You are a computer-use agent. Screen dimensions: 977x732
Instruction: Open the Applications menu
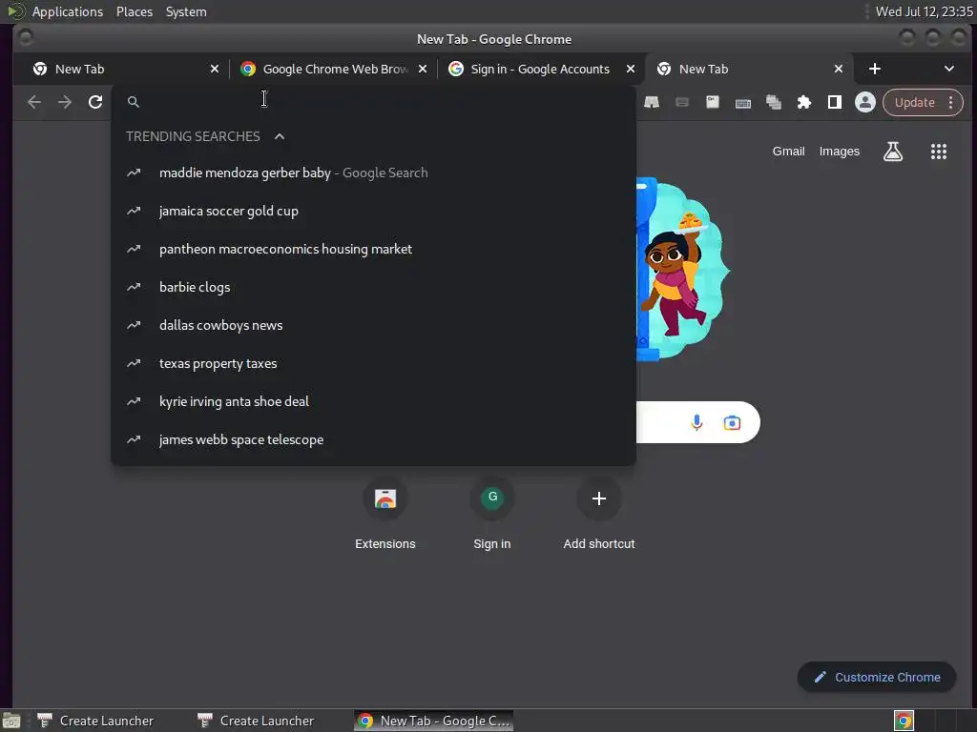[68, 11]
